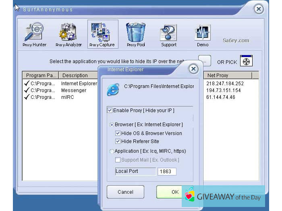Click the Internet Explorer logo in the dialog

tap(113, 90)
